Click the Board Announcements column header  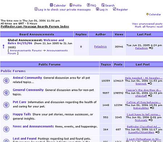[x=37, y=34]
